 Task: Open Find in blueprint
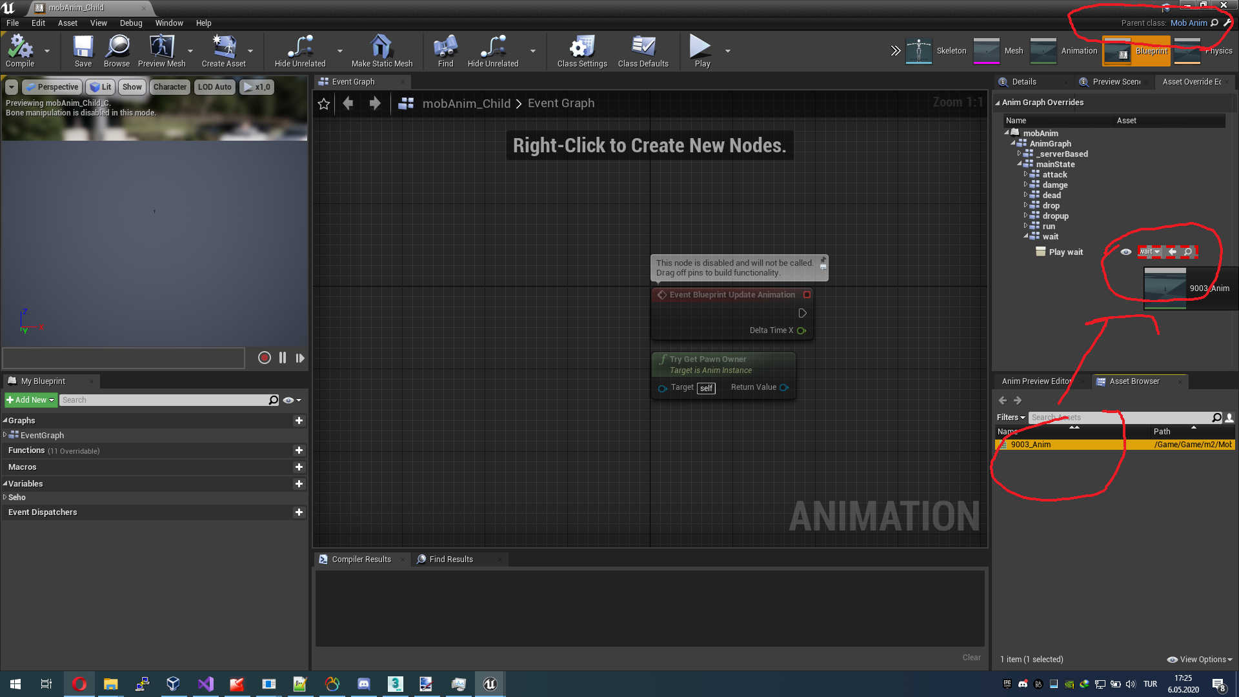pos(446,51)
